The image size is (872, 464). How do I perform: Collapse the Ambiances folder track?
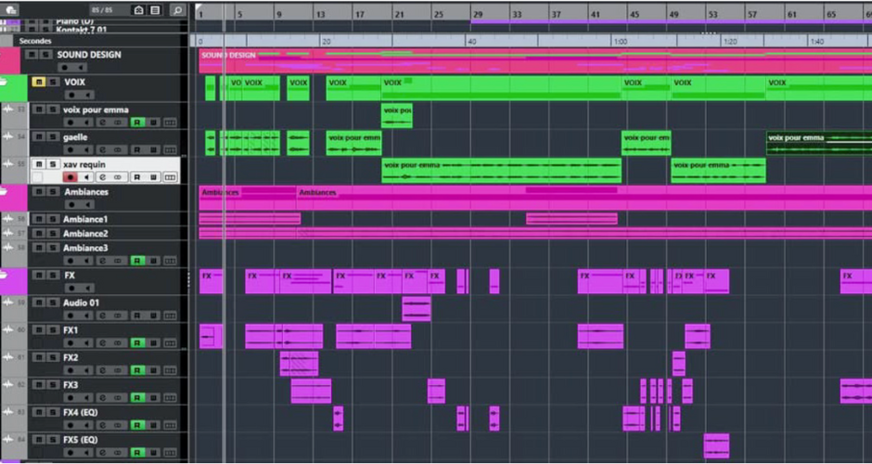(x=6, y=192)
